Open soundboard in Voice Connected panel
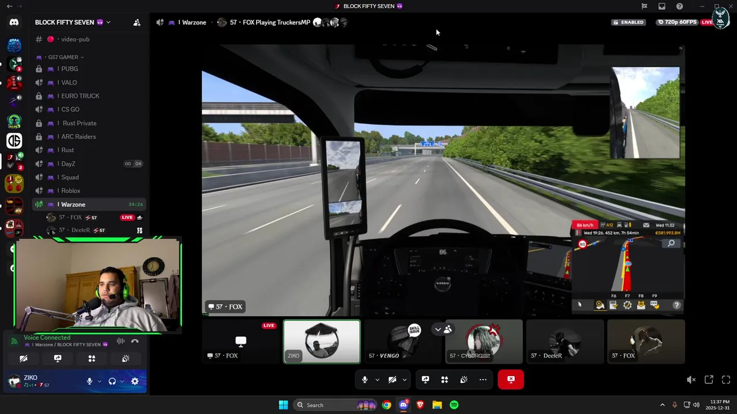737x414 pixels. [x=126, y=358]
